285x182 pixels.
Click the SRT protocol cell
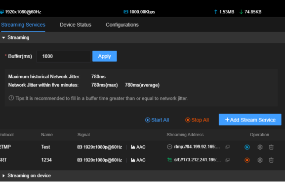3,160
